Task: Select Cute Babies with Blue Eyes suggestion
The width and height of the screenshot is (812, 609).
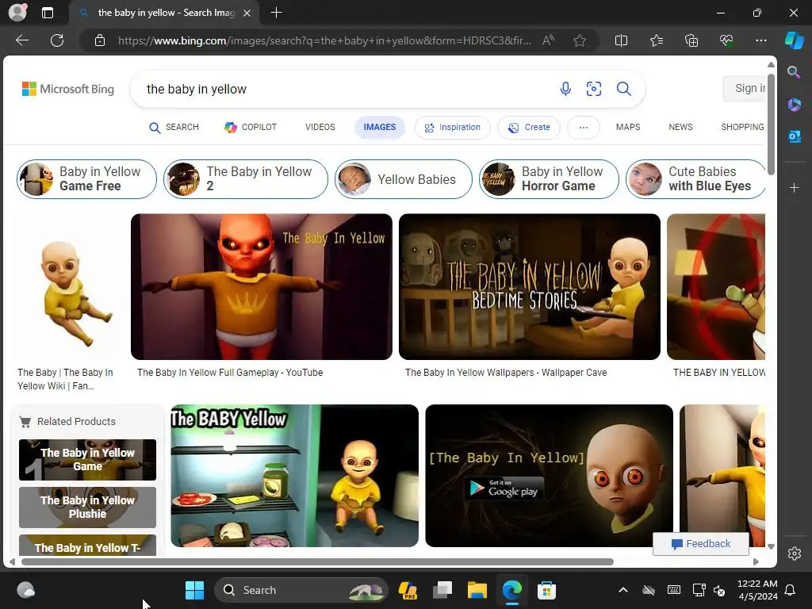Action: click(x=695, y=179)
